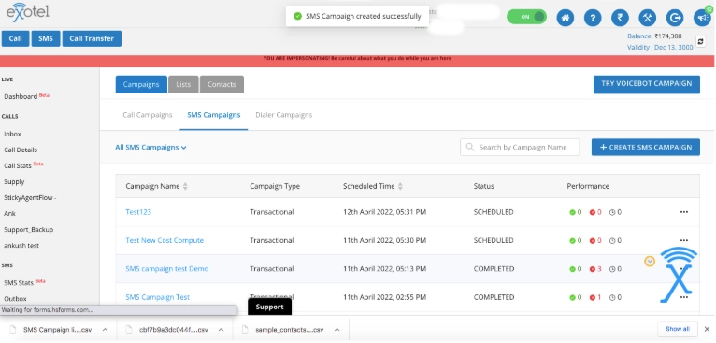This screenshot has width=716, height=343.
Task: Close the downloads bar
Action: (x=707, y=329)
